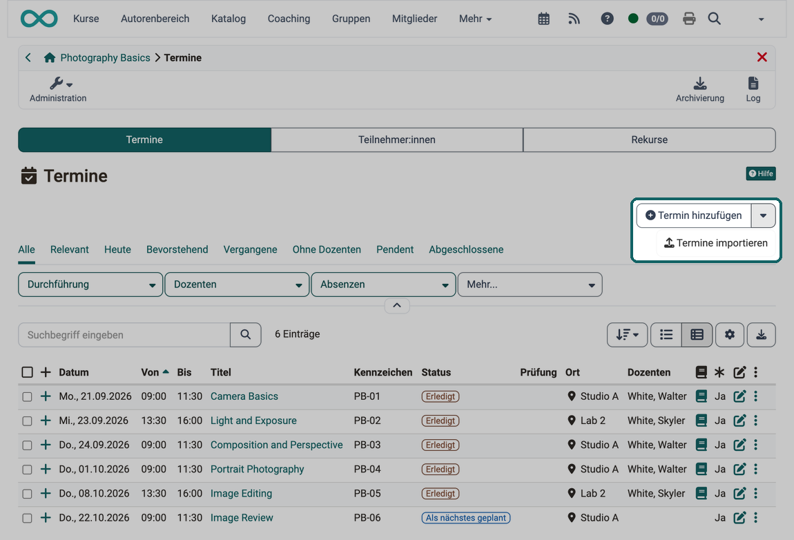Select the Composition and Perspective row checkbox
Image resolution: width=794 pixels, height=540 pixels.
pos(28,445)
